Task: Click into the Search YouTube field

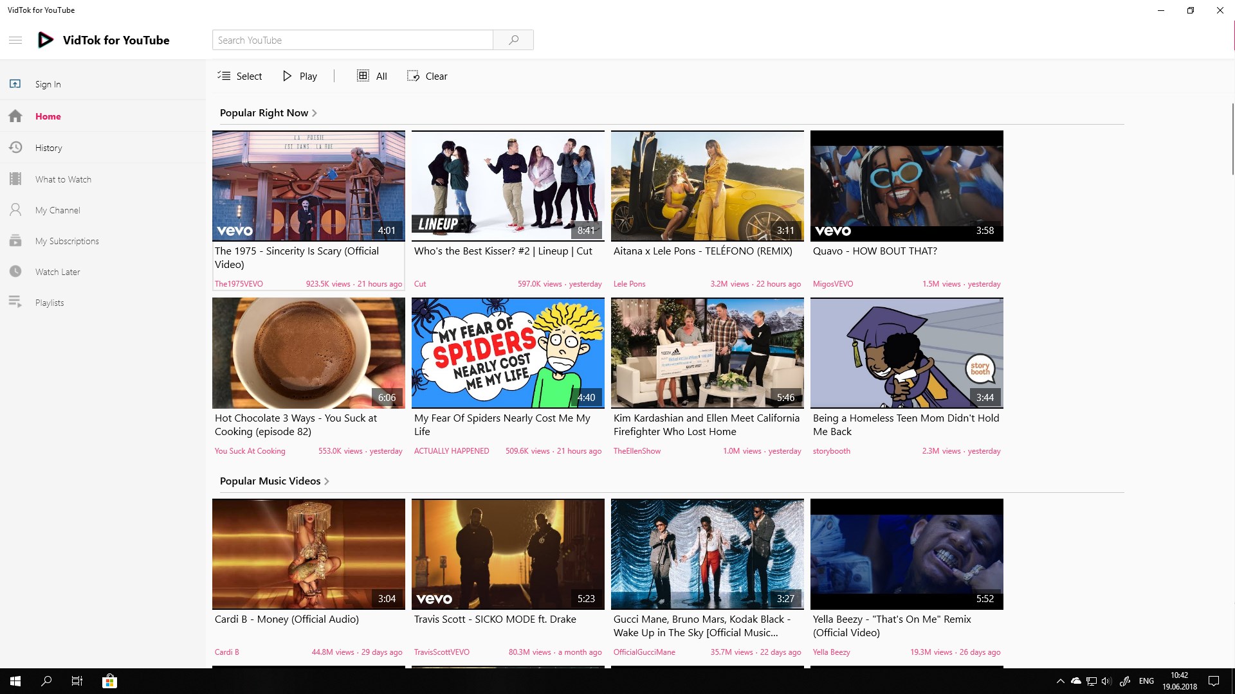Action: click(x=352, y=40)
